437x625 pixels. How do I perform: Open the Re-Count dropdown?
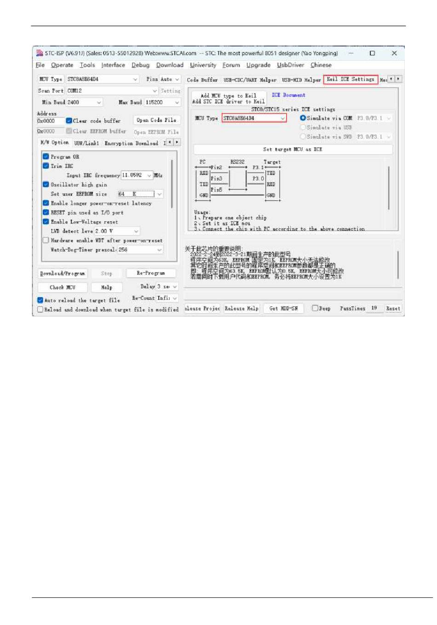(x=175, y=298)
